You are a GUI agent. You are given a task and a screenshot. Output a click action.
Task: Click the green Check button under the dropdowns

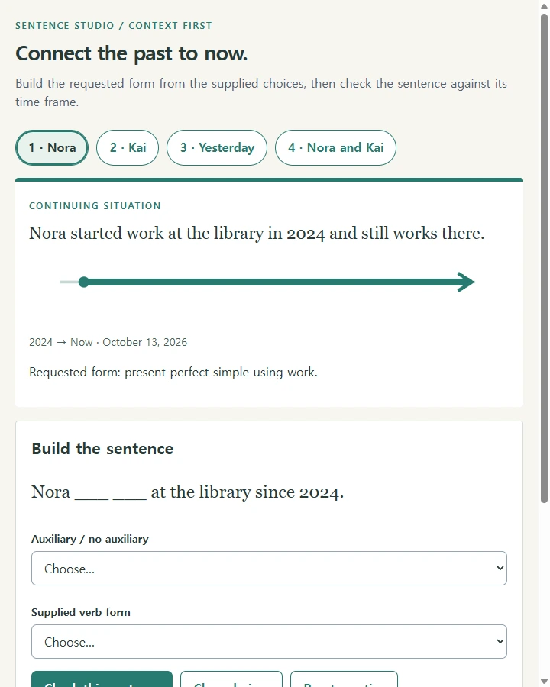(102, 679)
